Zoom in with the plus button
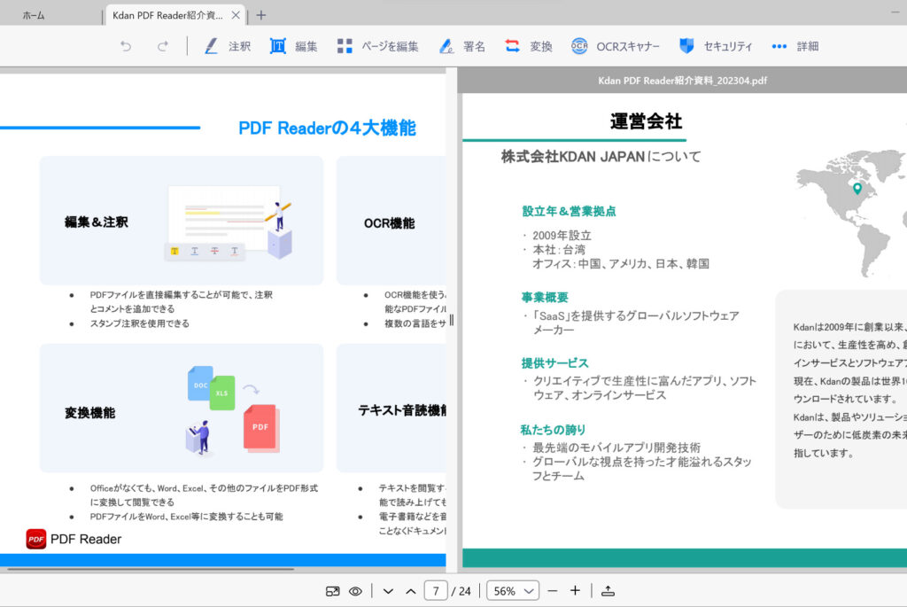Viewport: 907px width, 607px height. (x=575, y=590)
